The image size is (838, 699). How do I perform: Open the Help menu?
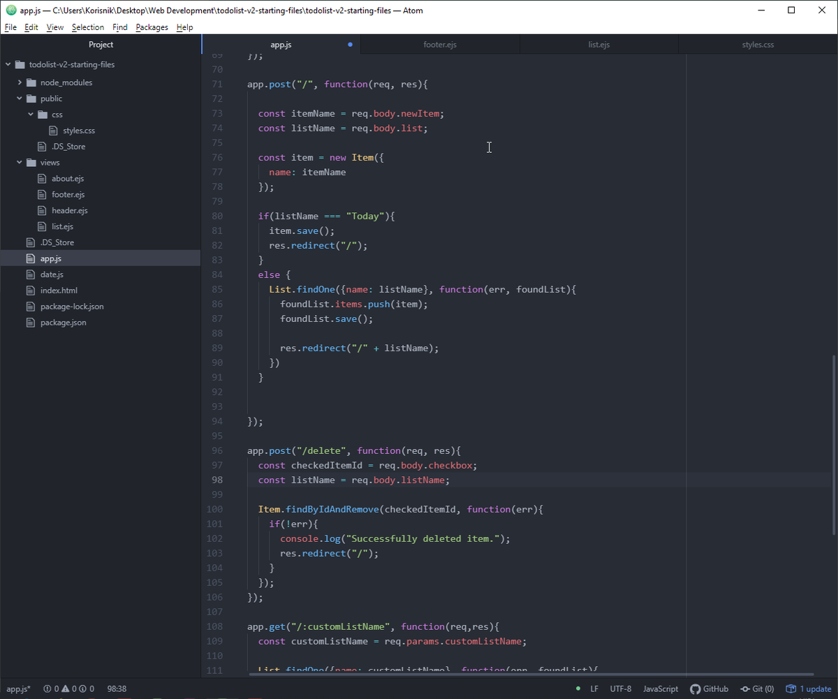(185, 27)
